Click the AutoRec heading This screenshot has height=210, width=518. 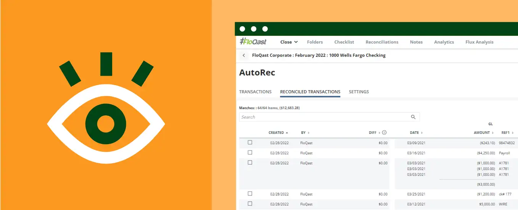257,73
